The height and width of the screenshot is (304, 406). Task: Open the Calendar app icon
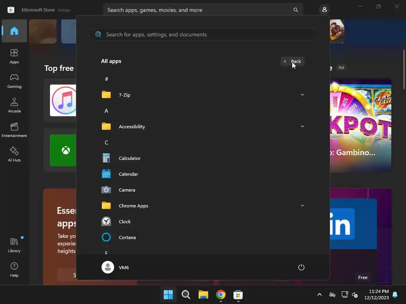coord(106,174)
